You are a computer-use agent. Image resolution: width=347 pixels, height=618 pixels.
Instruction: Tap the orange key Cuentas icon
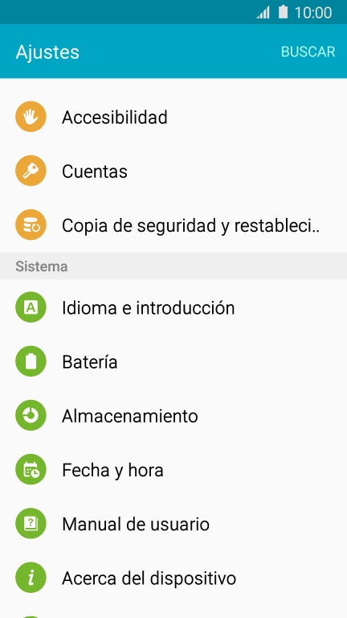pos(31,171)
